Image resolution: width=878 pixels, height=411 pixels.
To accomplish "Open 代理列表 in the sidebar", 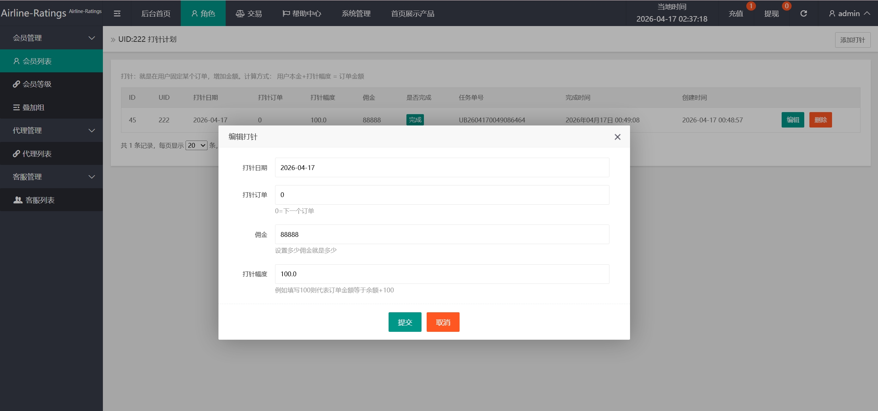I will pos(37,154).
